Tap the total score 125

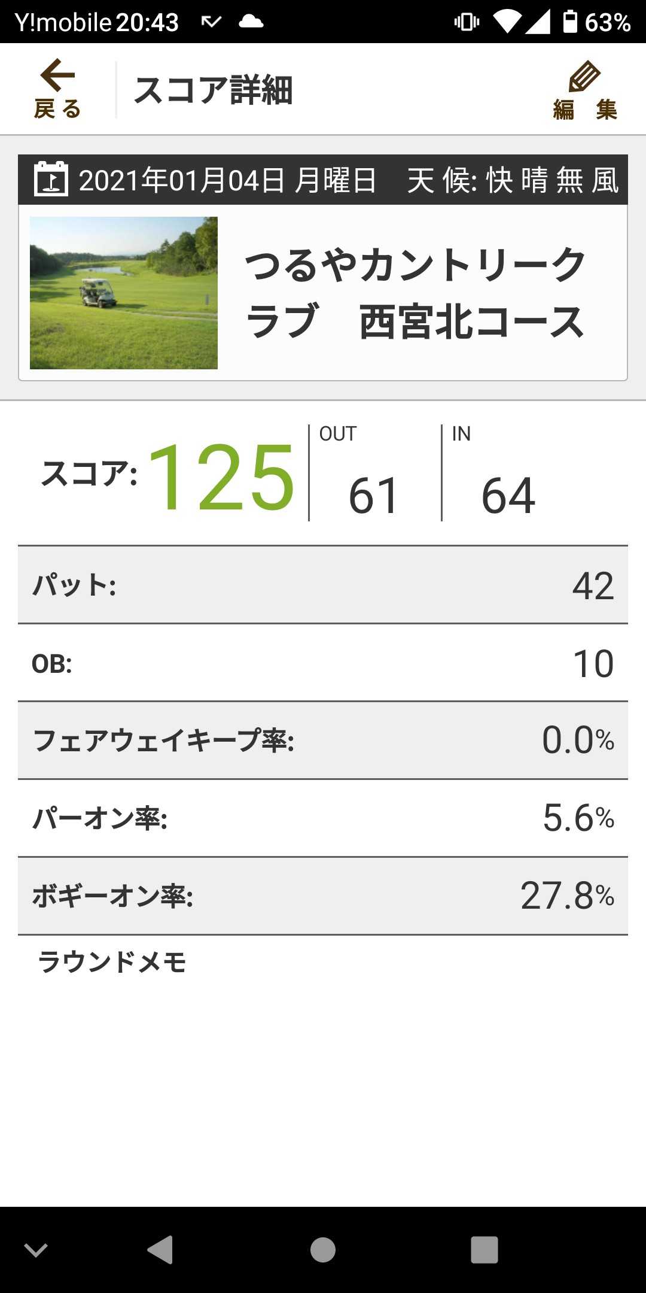221,477
